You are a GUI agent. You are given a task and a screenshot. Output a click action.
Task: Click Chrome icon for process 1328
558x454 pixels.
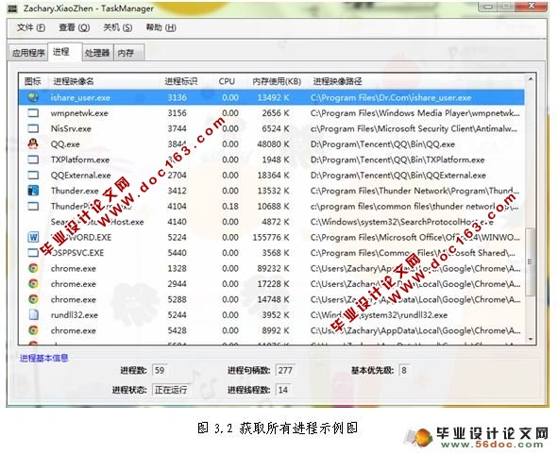pyautogui.click(x=33, y=268)
